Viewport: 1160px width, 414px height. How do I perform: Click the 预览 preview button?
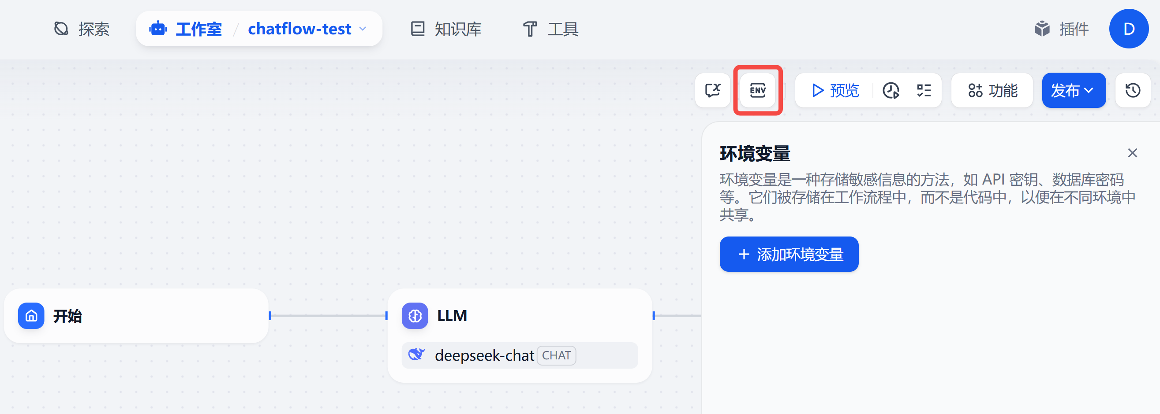point(835,90)
